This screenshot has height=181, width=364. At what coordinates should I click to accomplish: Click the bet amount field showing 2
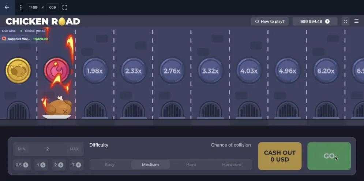coord(48,149)
